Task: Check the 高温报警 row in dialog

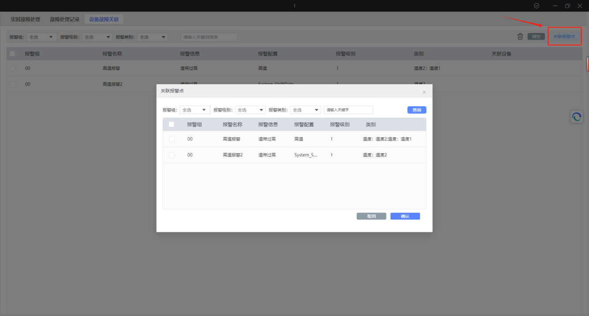Action: (x=172, y=139)
